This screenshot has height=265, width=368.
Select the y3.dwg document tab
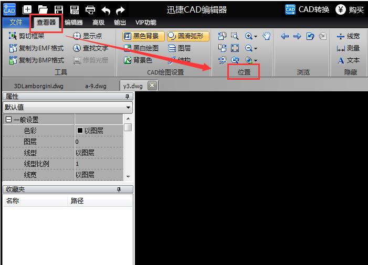click(x=133, y=86)
